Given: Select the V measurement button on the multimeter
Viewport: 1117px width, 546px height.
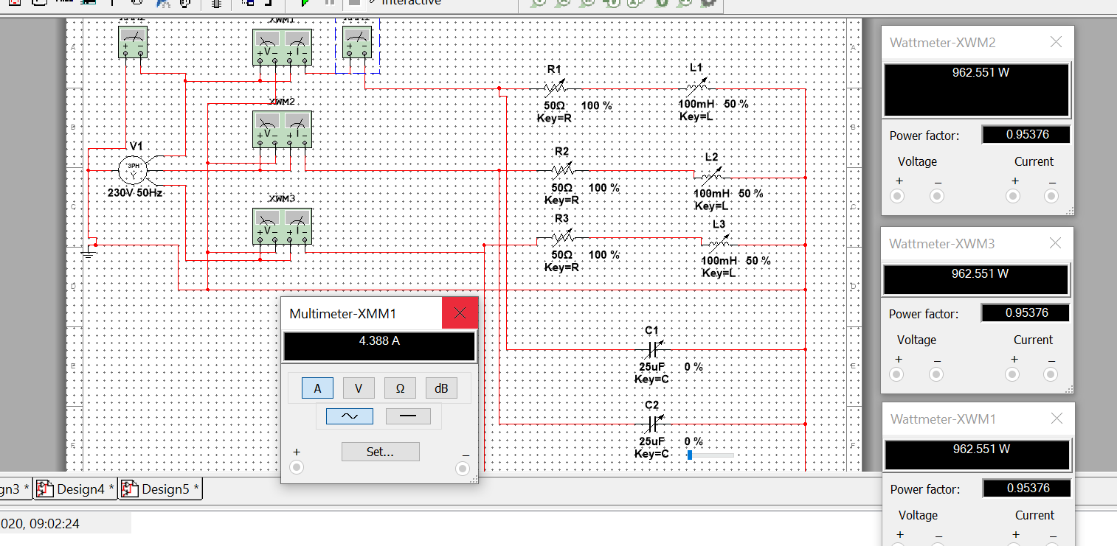Looking at the screenshot, I should [359, 388].
